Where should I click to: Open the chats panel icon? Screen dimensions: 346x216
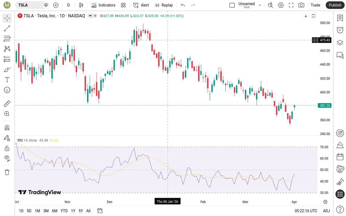pyautogui.click(x=340, y=55)
